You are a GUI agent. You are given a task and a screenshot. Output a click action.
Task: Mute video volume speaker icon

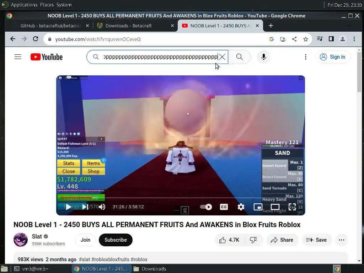point(102,207)
